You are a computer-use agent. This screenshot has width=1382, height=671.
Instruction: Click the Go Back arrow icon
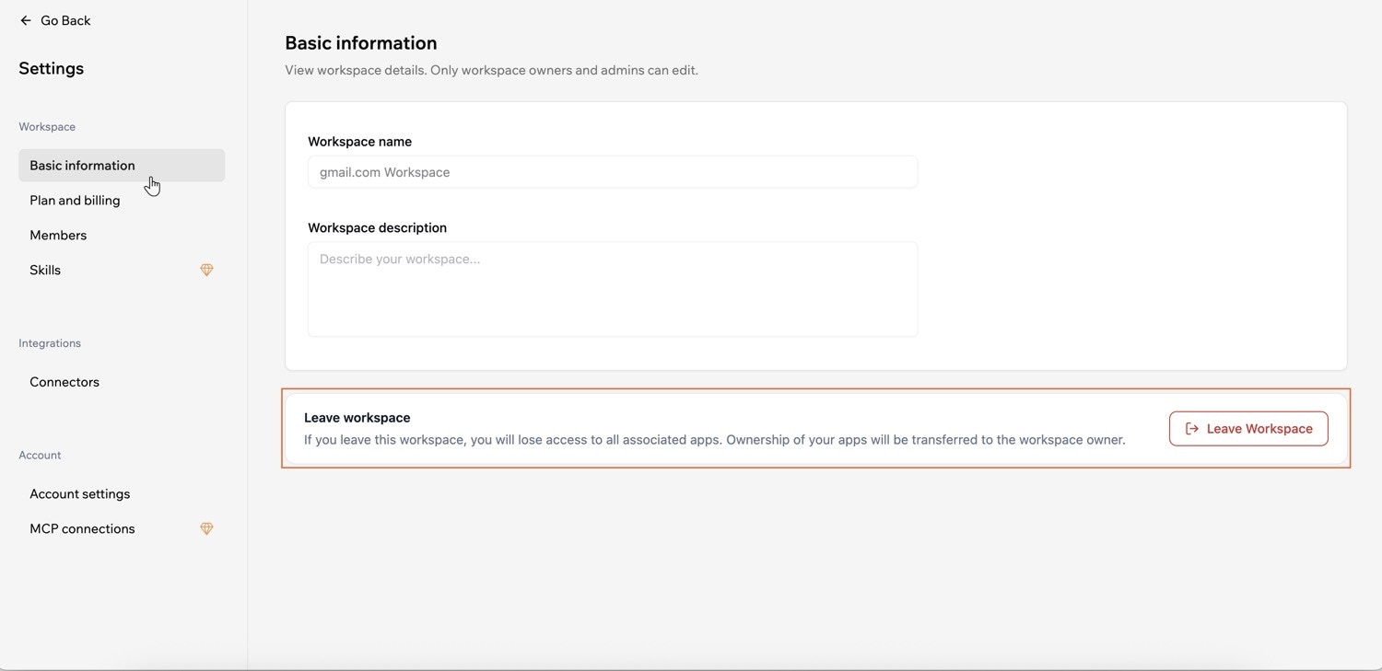click(26, 20)
